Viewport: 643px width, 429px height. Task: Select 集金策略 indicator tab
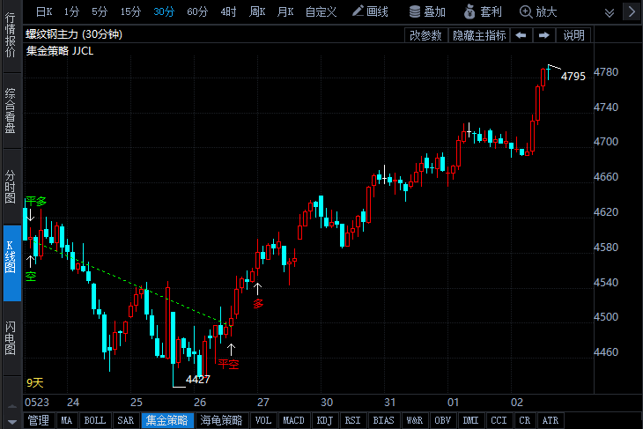click(167, 420)
